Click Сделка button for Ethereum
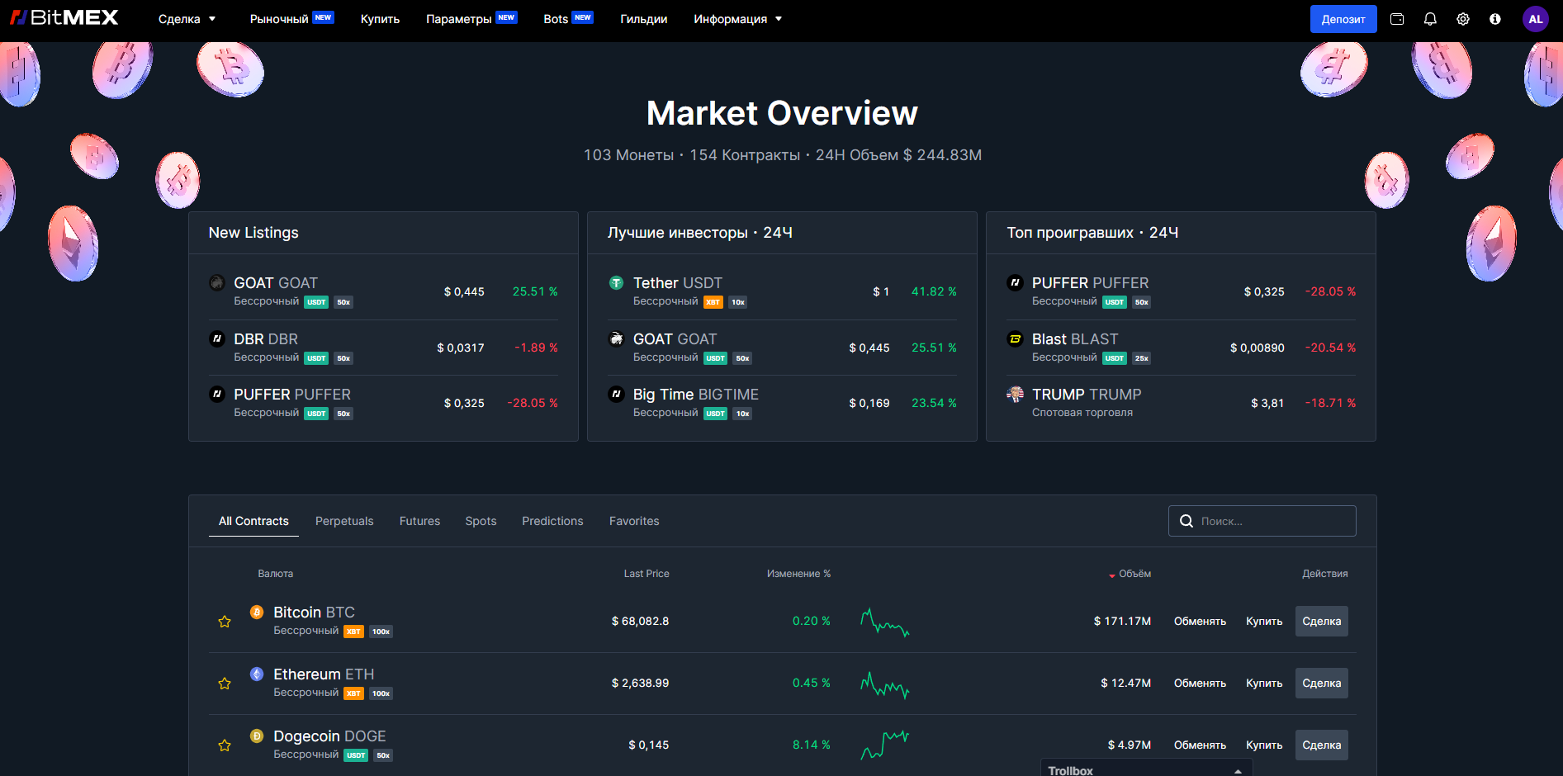The image size is (1563, 776). [1321, 684]
